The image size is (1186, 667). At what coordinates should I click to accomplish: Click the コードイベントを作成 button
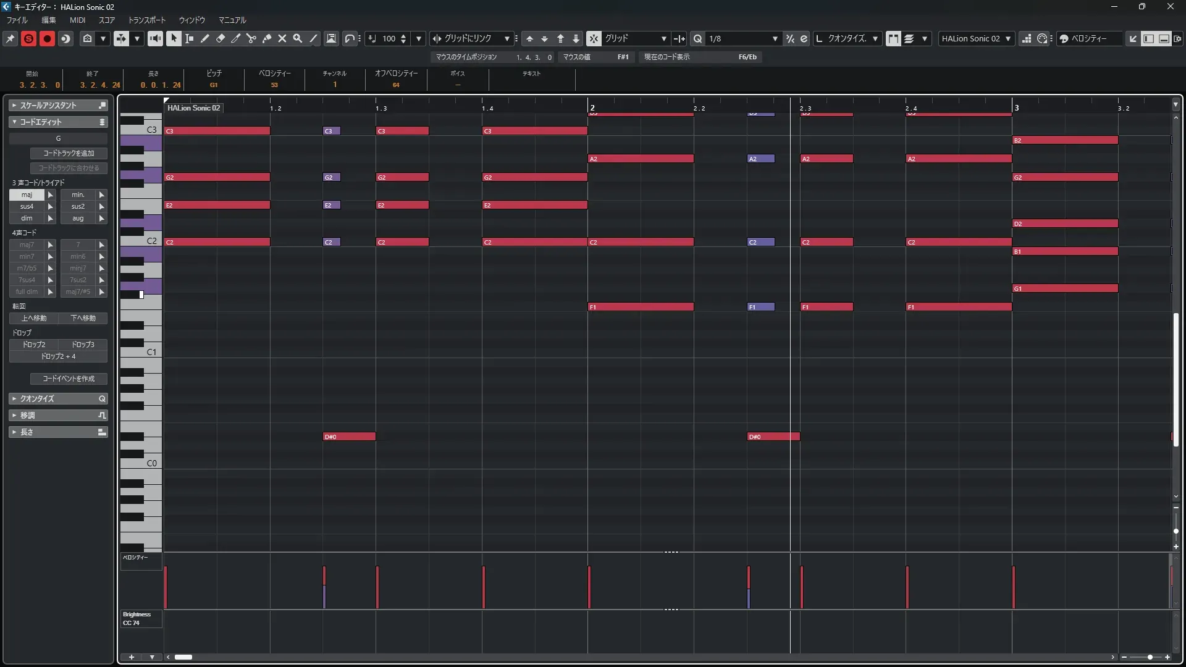(69, 379)
